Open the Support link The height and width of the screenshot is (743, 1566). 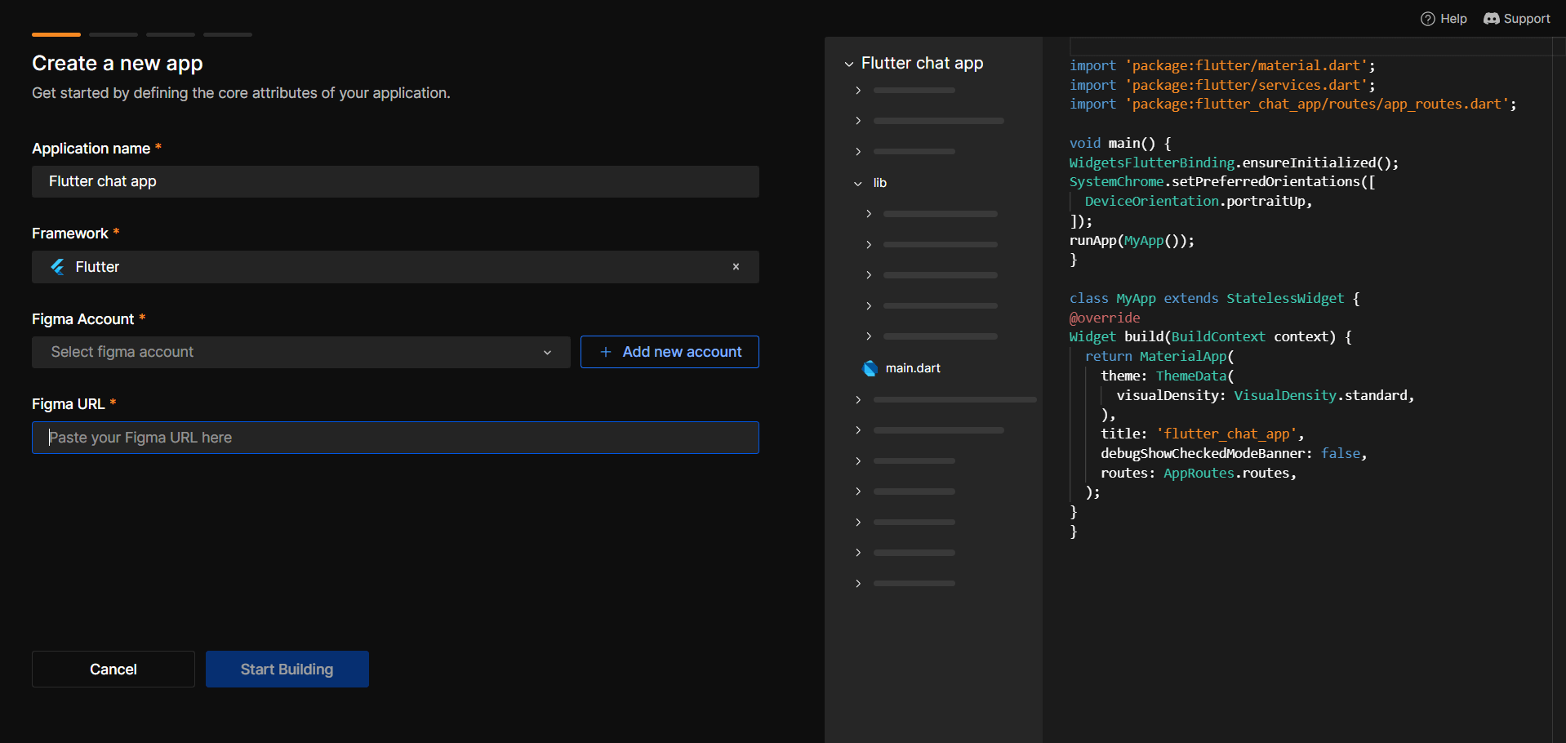click(1517, 19)
